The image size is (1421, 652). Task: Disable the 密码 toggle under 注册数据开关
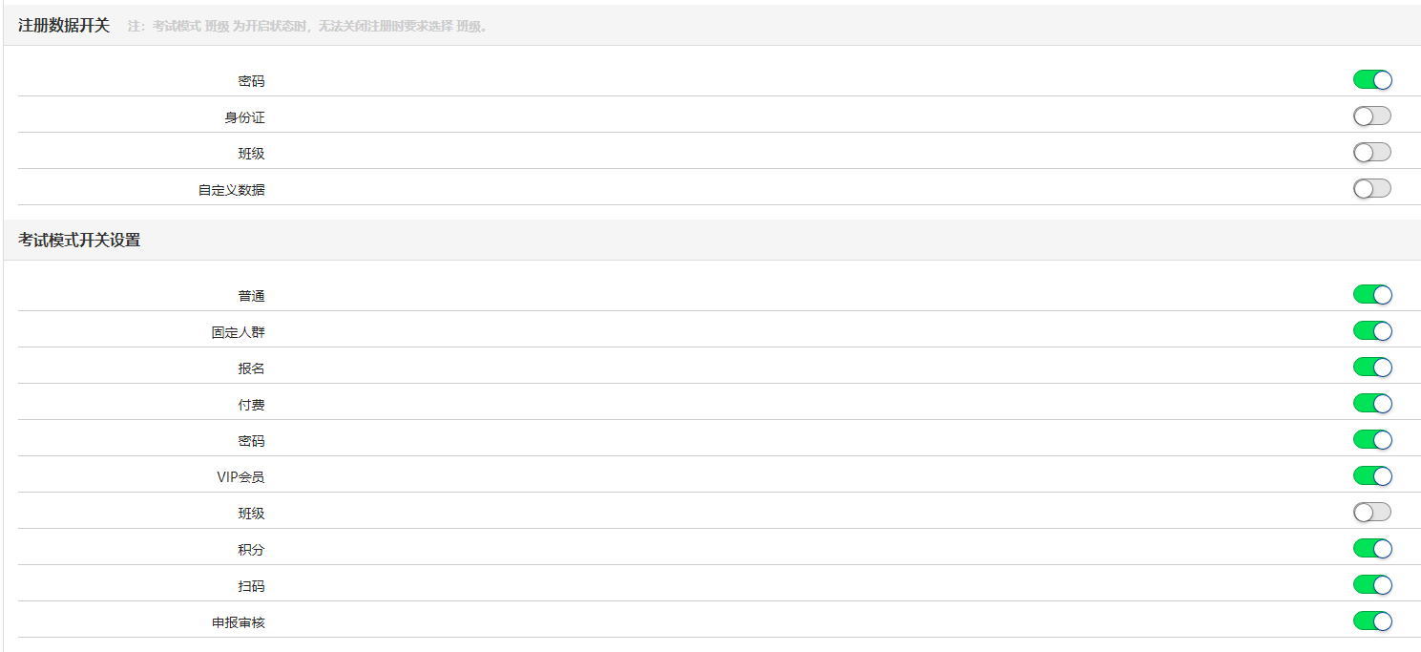(1372, 80)
